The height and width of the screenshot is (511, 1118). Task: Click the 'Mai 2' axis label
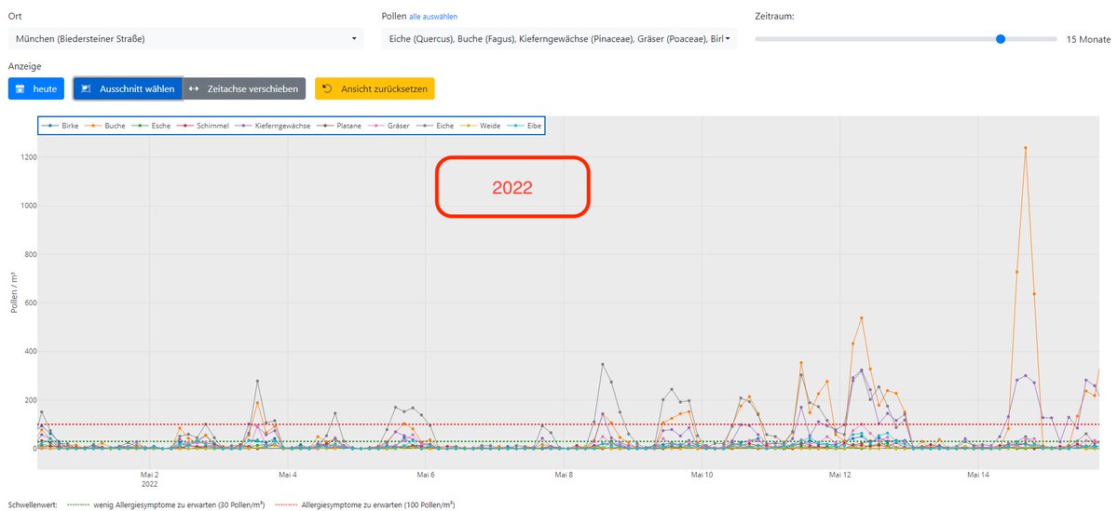149,474
